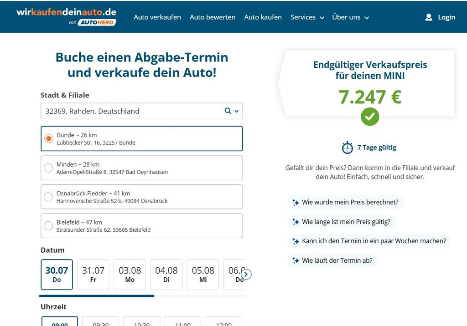Click address 'Hannoversche Straße 52 b, 49084 Osnabrück'

(x=112, y=201)
